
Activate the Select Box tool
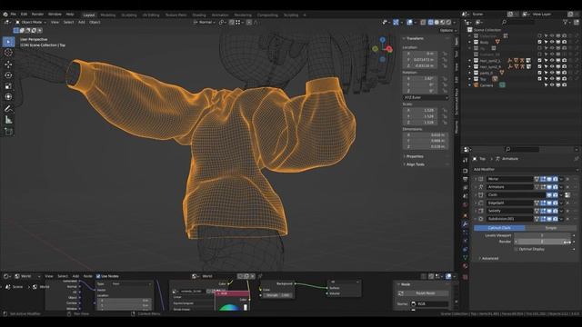pyautogui.click(x=8, y=42)
